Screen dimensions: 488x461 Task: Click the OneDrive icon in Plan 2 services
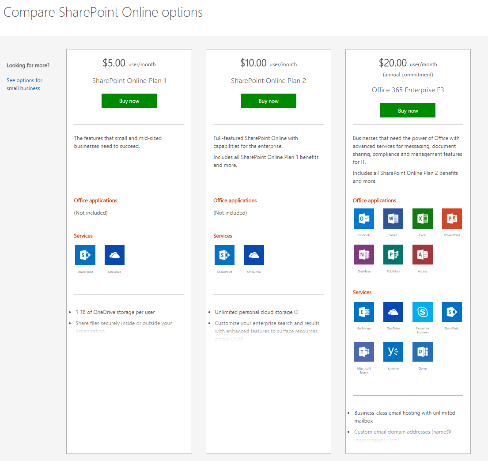point(254,255)
